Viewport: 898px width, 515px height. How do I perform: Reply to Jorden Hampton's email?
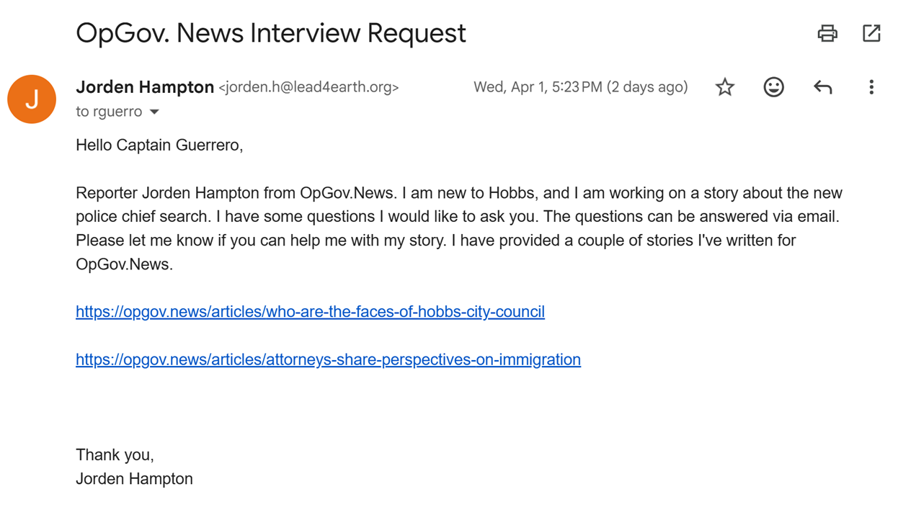coord(822,87)
